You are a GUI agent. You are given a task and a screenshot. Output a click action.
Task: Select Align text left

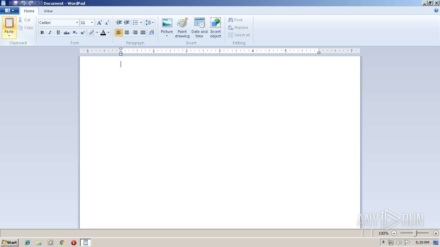pos(119,33)
